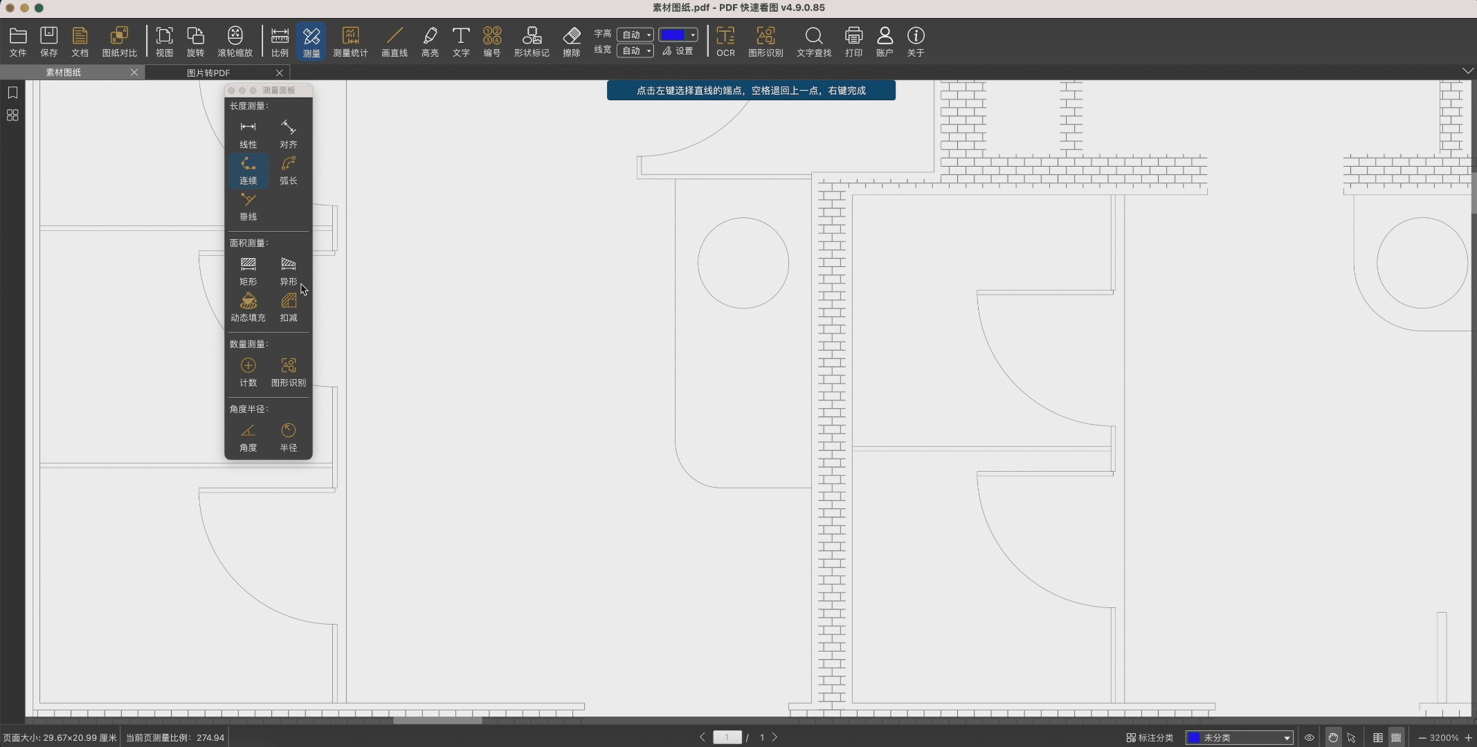
Task: Open the 线宽 line width dropdown
Action: [635, 50]
